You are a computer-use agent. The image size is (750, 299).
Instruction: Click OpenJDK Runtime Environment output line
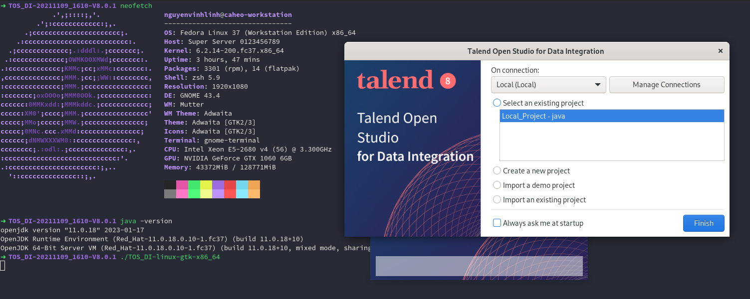[x=152, y=239]
